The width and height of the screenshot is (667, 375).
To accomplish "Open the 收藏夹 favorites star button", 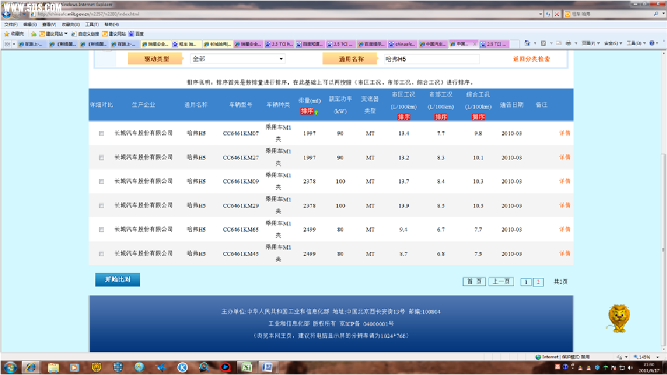I will point(14,34).
